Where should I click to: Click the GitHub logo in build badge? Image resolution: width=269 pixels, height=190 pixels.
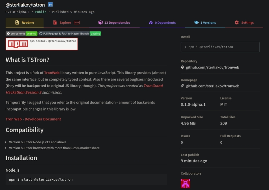click(41, 34)
